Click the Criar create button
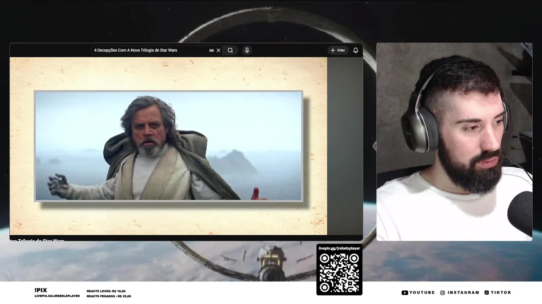Screen dimensions: 542x304 338,50
